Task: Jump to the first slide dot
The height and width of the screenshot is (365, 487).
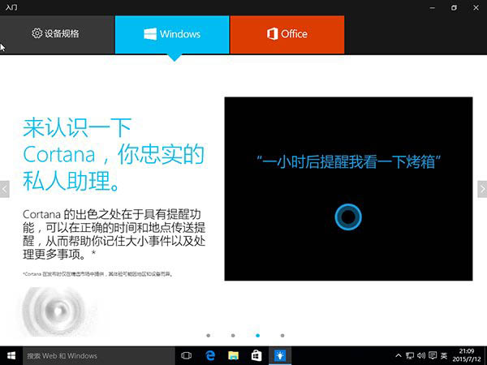Action: click(209, 336)
